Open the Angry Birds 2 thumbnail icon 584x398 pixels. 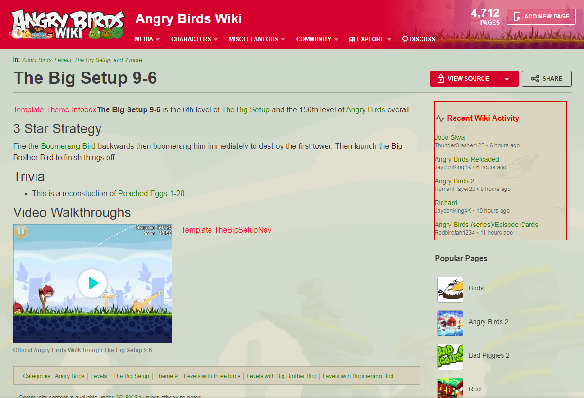coord(450,324)
